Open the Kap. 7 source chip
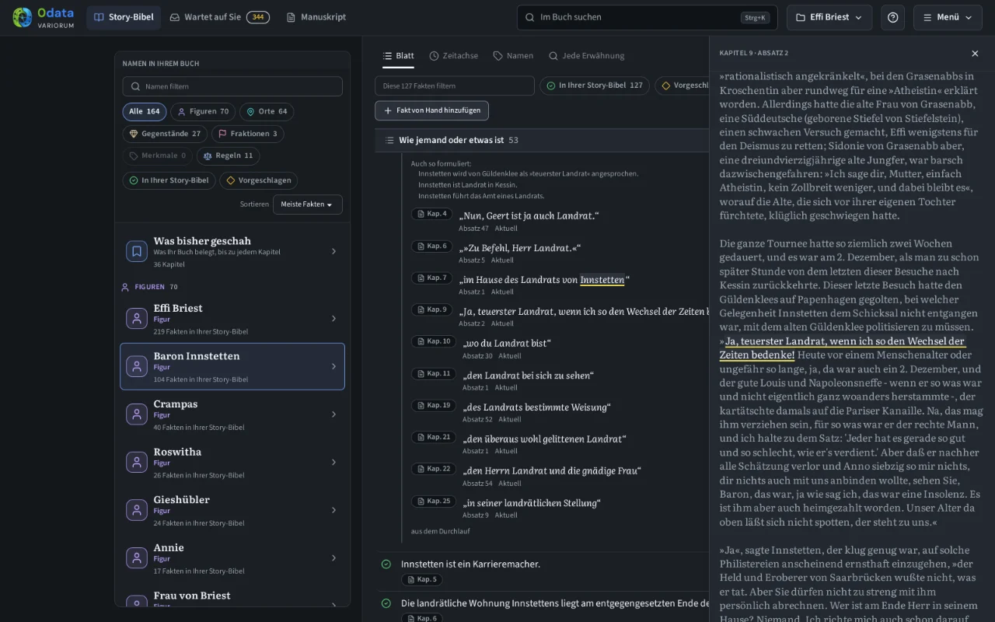The width and height of the screenshot is (995, 622). (x=432, y=278)
